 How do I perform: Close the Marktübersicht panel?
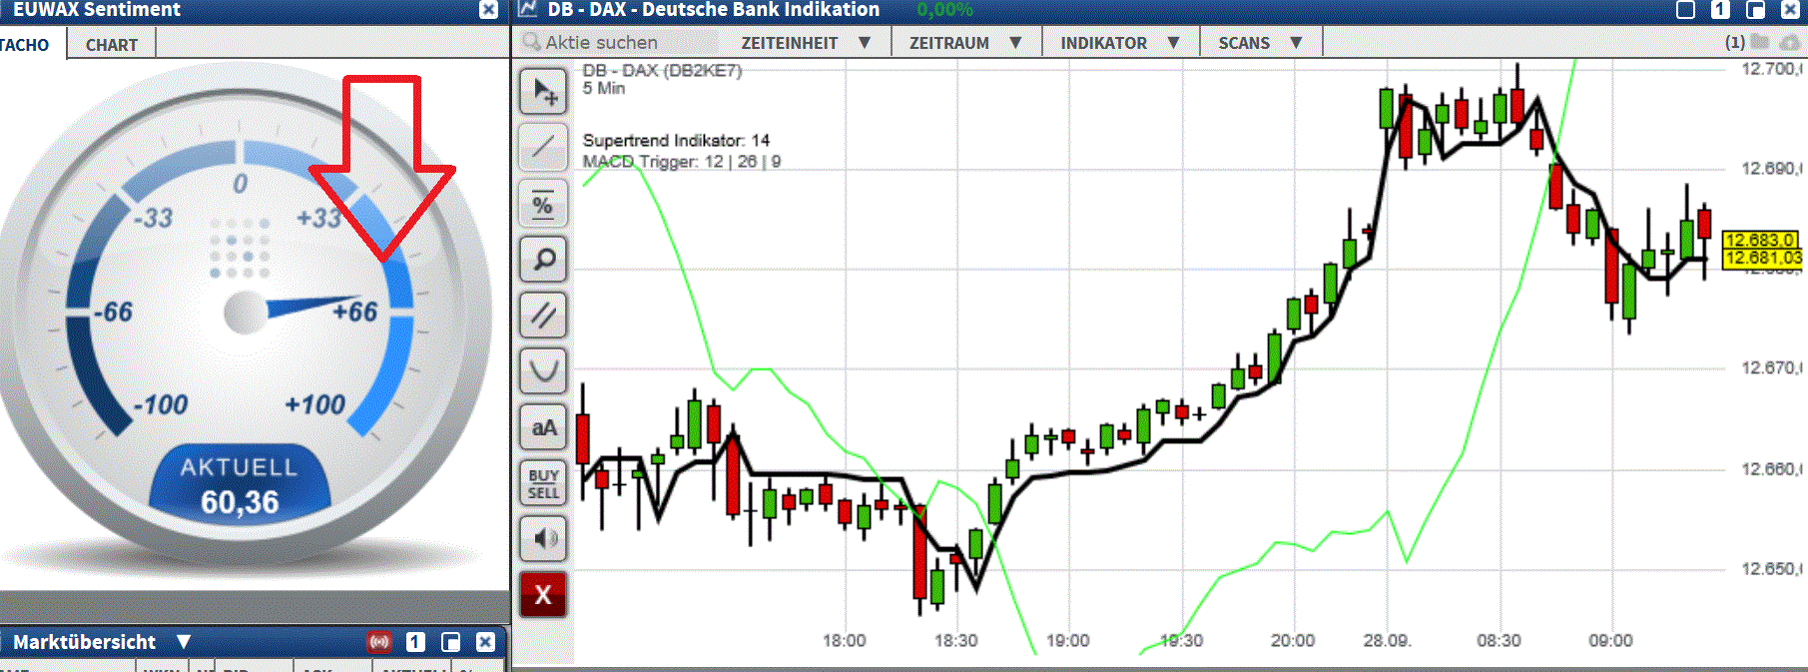tap(485, 642)
